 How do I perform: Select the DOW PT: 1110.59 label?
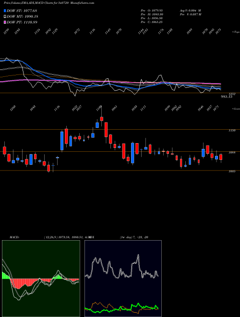pos(22,22)
